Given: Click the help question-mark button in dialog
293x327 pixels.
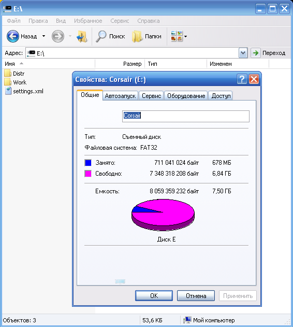Looking at the screenshot, I should point(242,79).
